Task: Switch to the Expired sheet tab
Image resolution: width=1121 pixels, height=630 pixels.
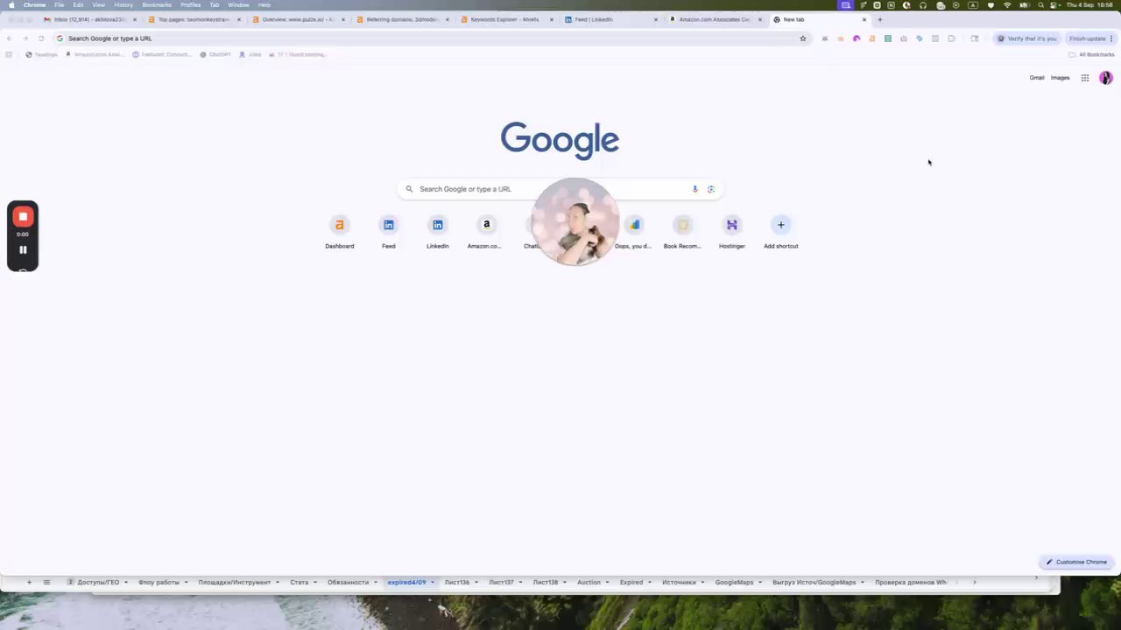Action: pos(631,582)
